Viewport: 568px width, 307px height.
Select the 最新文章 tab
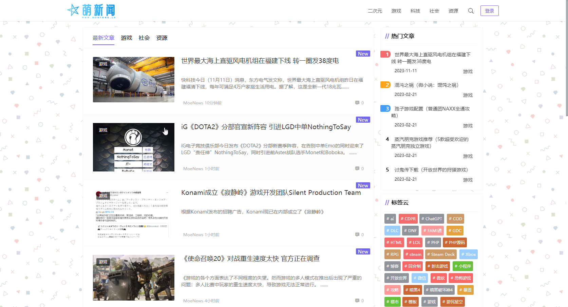pyautogui.click(x=103, y=38)
